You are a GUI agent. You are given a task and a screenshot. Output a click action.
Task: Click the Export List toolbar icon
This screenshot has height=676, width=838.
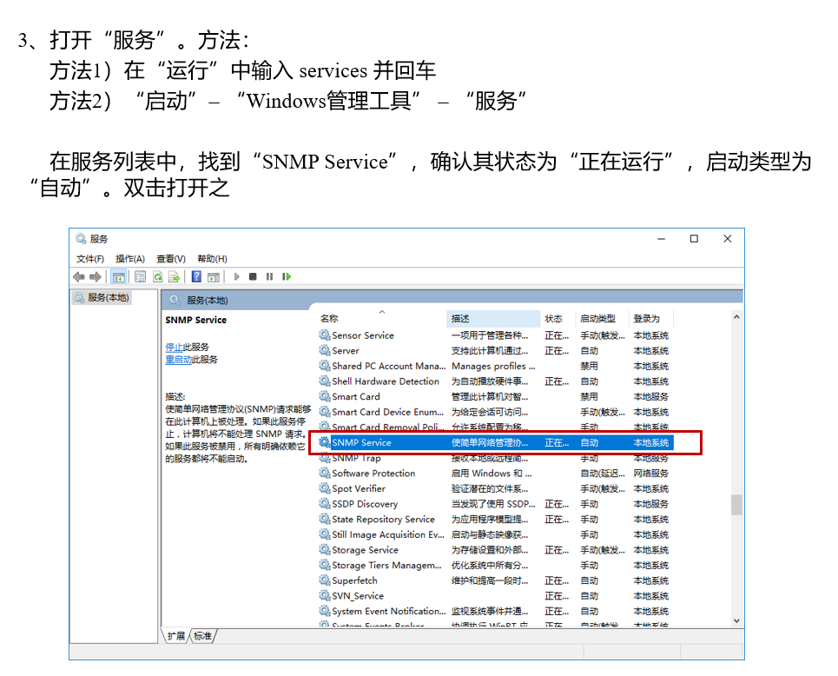click(175, 276)
